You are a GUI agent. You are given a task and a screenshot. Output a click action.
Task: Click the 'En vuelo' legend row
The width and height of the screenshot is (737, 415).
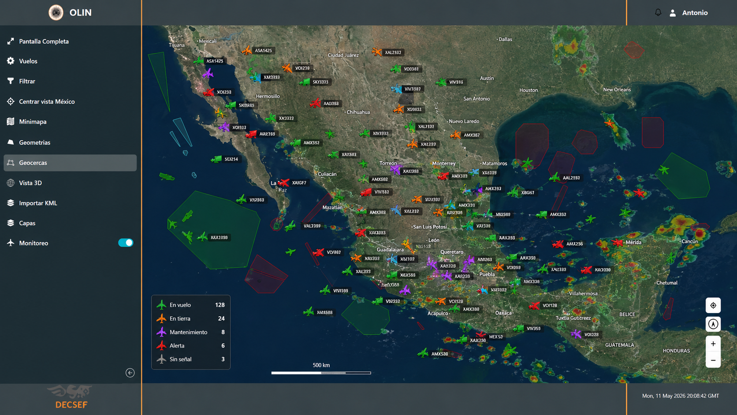tap(190, 305)
